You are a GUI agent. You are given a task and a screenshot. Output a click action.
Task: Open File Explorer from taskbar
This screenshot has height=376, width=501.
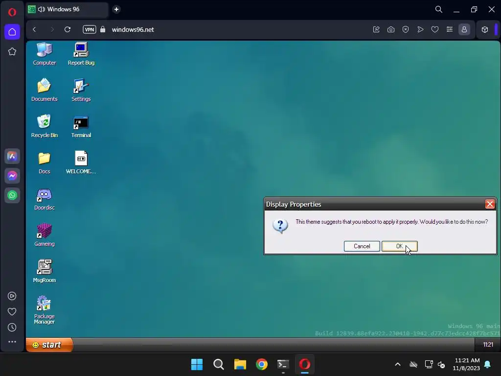coord(240,364)
